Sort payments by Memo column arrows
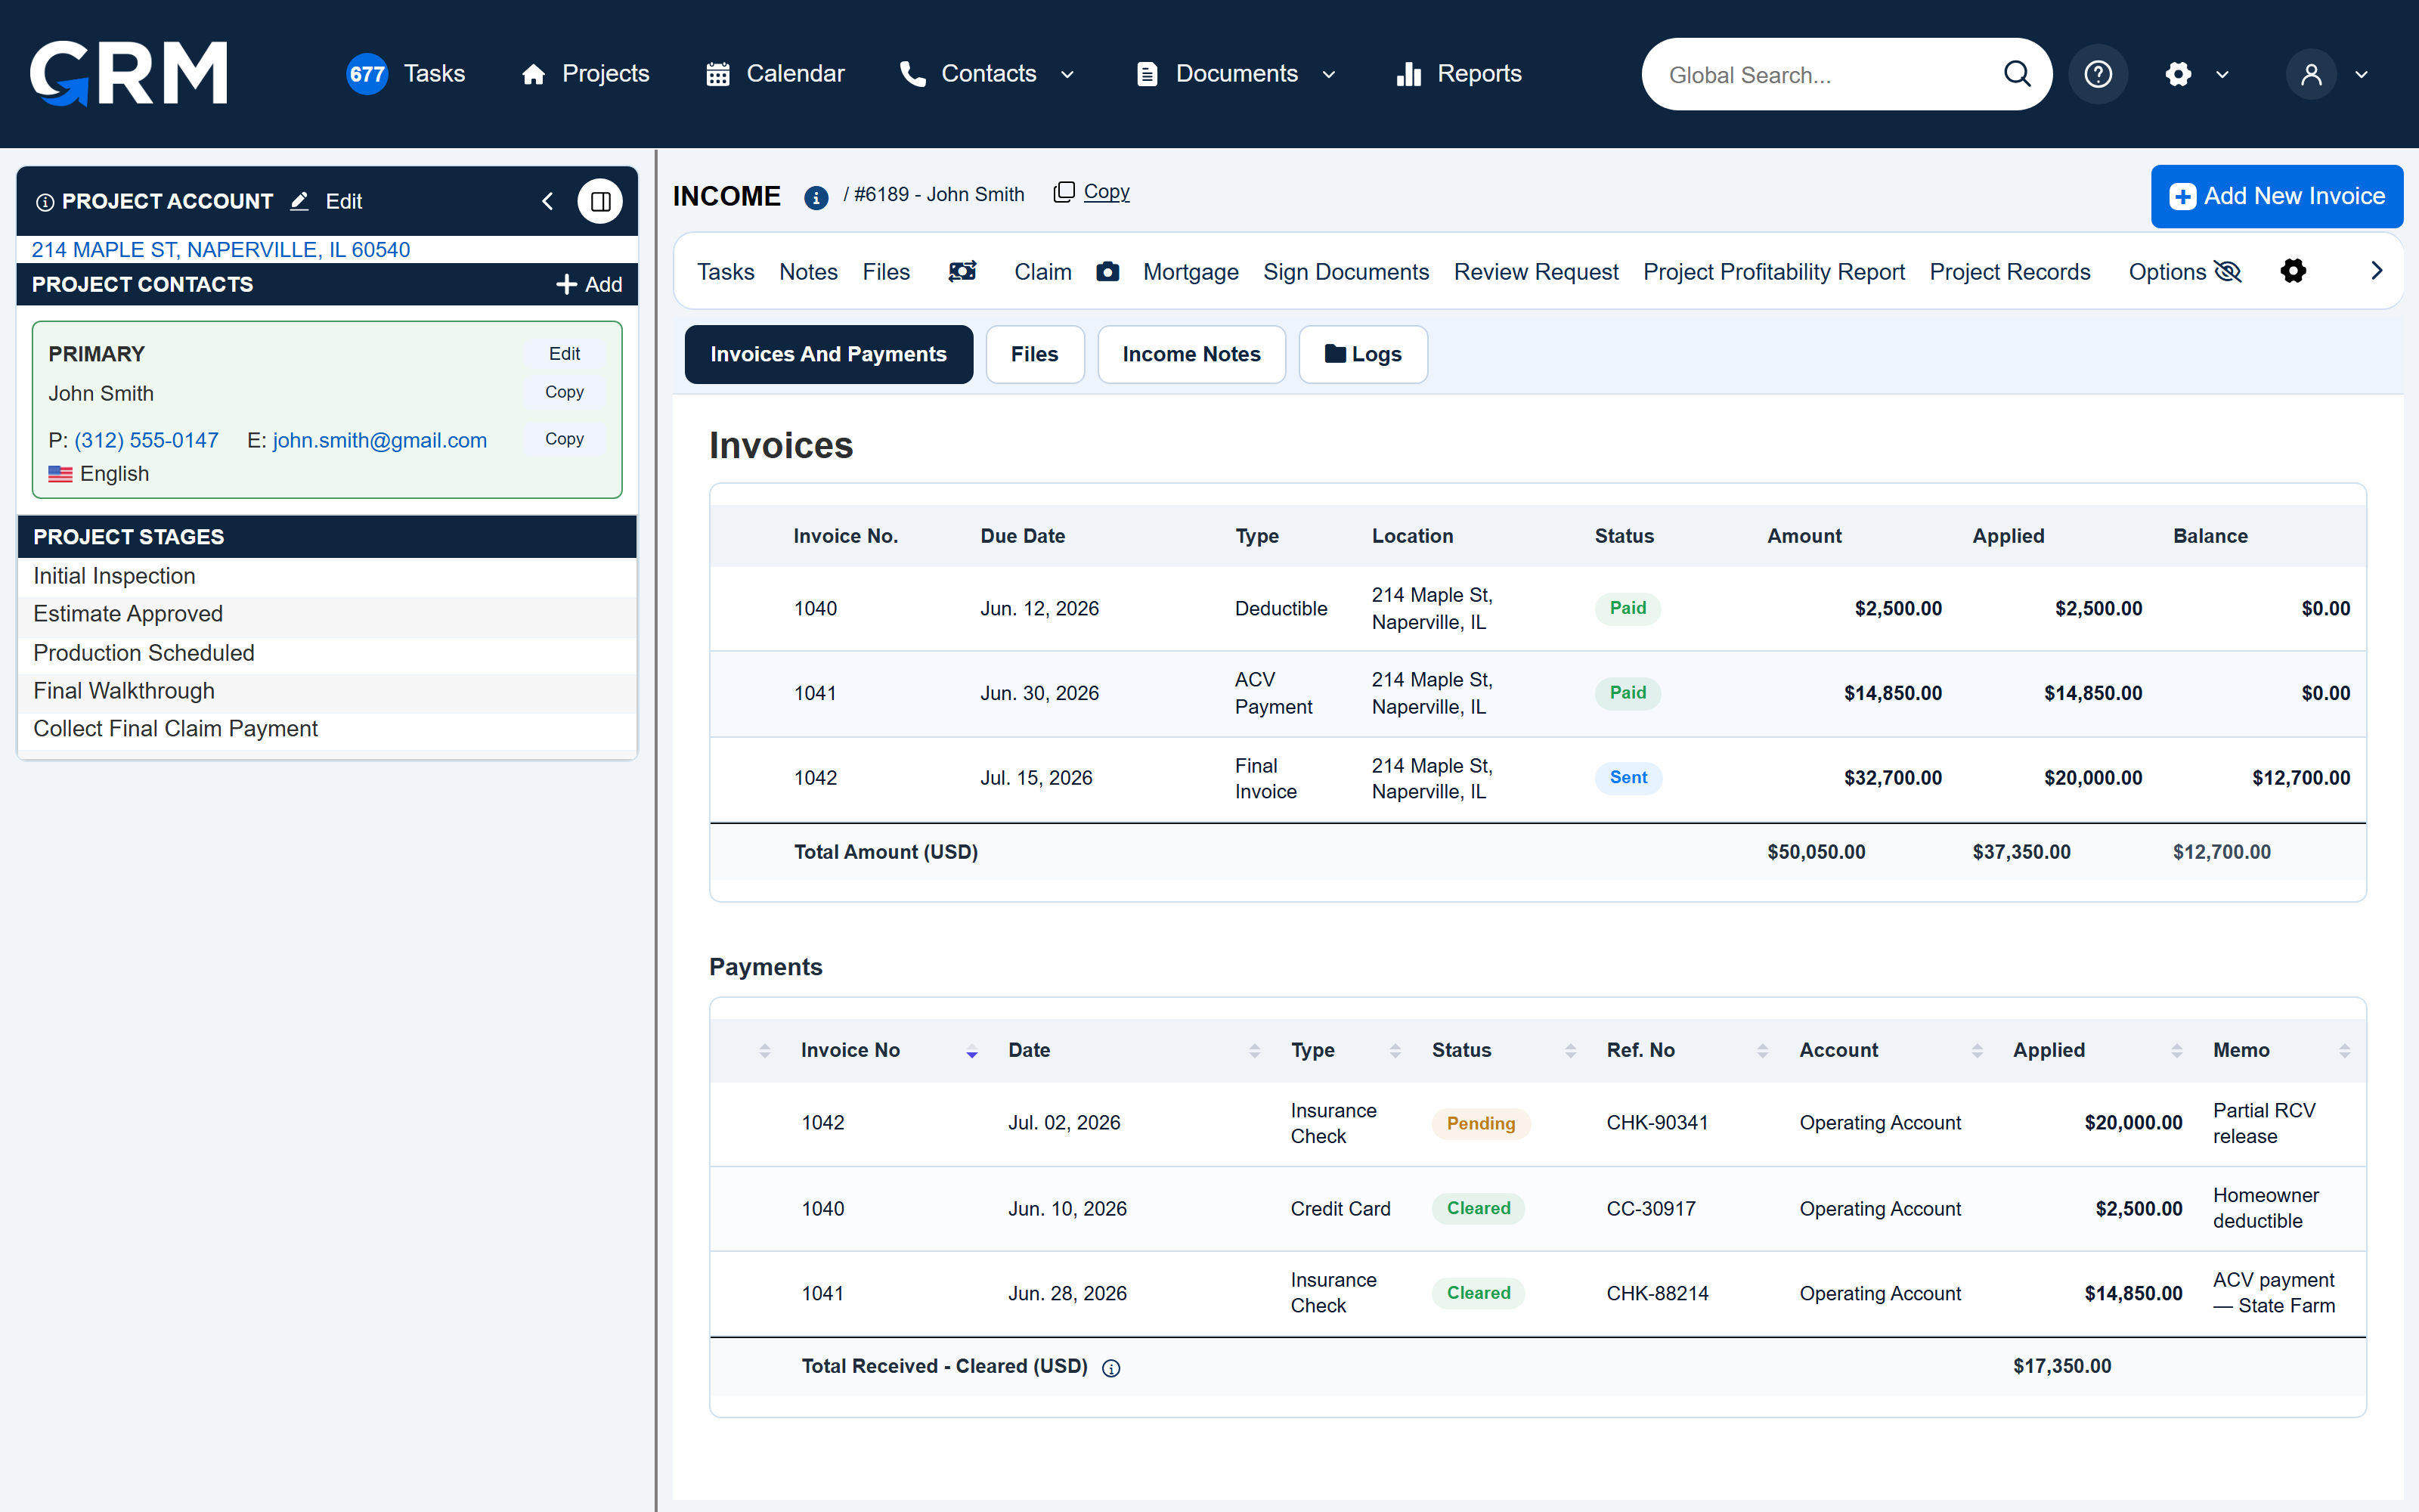The height and width of the screenshot is (1512, 2419). (2344, 1051)
